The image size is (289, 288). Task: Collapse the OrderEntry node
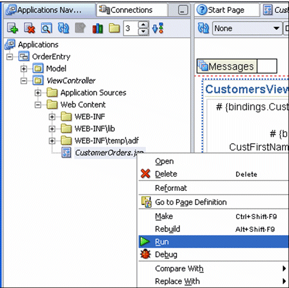pos(9,57)
